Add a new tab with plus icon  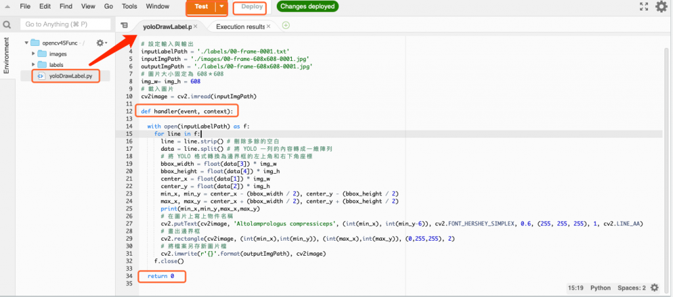pyautogui.click(x=286, y=26)
